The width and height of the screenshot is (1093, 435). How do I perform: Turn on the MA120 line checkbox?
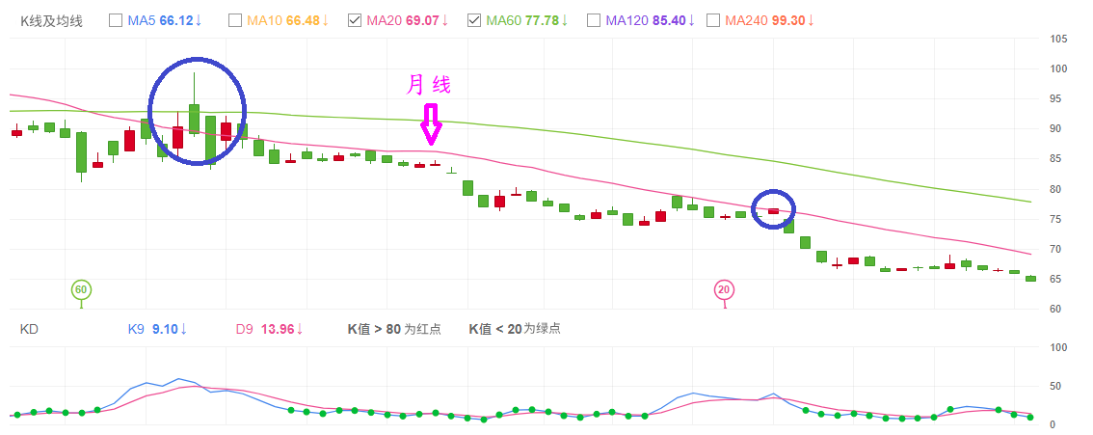[594, 20]
